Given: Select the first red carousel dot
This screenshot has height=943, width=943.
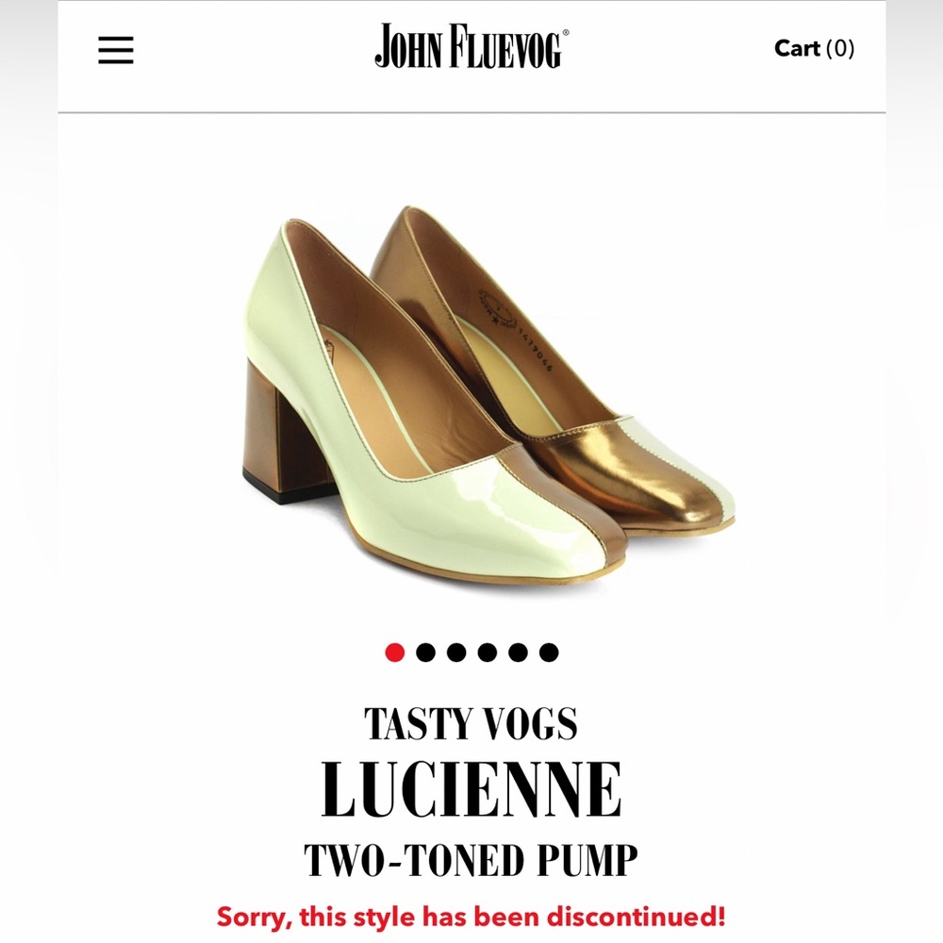Looking at the screenshot, I should pos(395,652).
